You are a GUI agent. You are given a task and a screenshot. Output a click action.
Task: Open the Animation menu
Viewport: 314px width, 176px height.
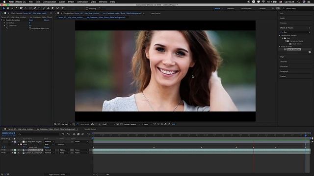click(x=82, y=2)
